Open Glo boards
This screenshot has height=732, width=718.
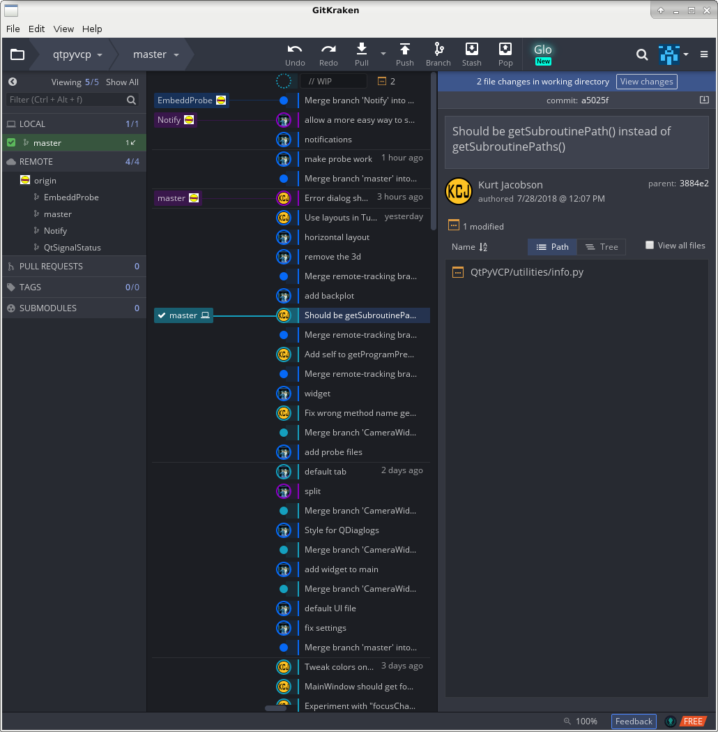543,54
